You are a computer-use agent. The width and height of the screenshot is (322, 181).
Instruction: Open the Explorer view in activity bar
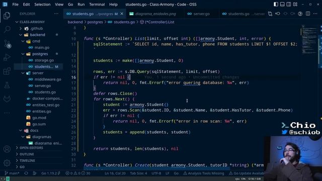(x=7, y=16)
